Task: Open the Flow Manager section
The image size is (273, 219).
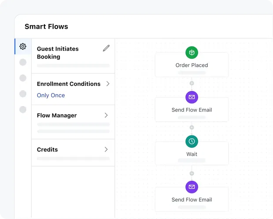Action: tap(73, 122)
